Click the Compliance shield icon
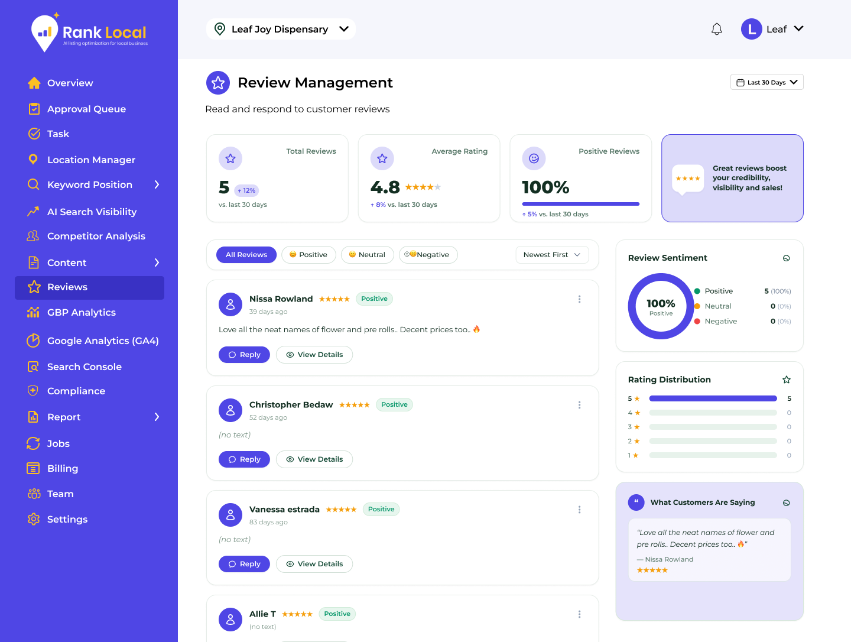The height and width of the screenshot is (642, 851). point(33,391)
